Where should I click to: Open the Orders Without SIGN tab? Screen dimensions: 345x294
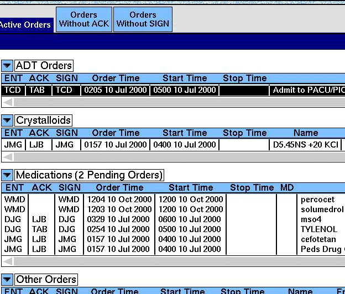pos(143,19)
